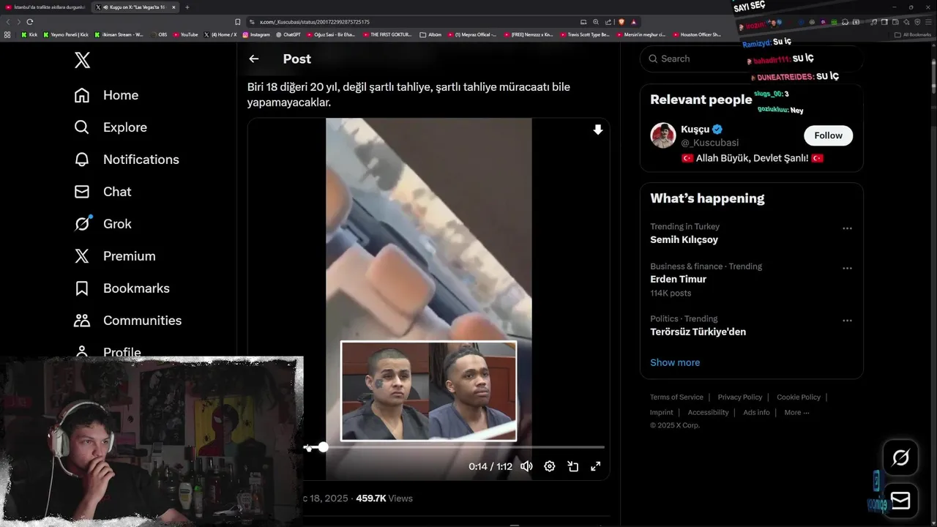The height and width of the screenshot is (527, 937).
Task: Click the Brave Shields lion icon
Action: point(621,22)
